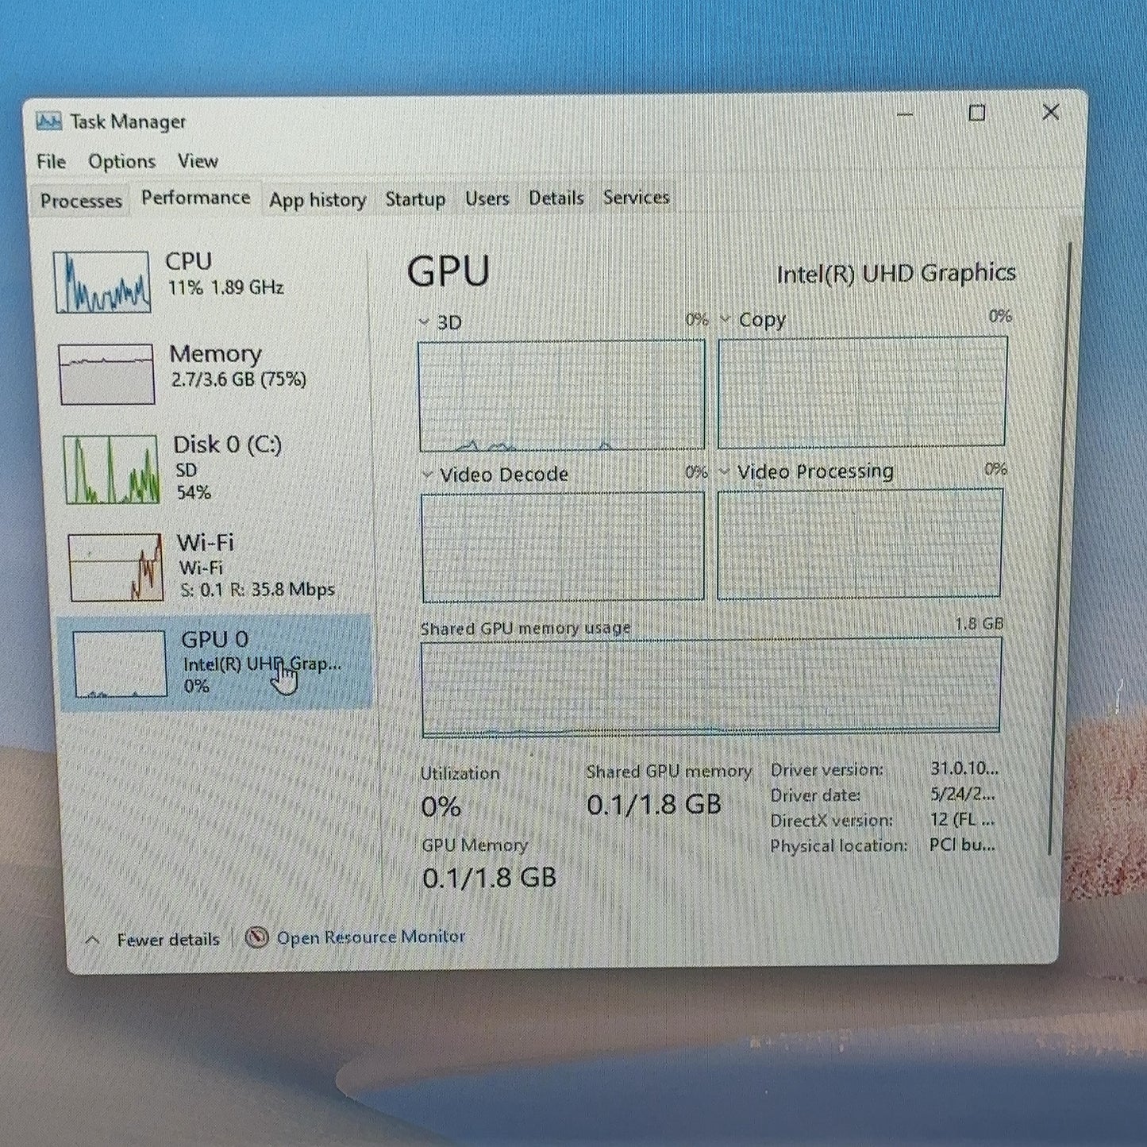1147x1147 pixels.
Task: Open the Video Processing engine dropdown
Action: pyautogui.click(x=724, y=472)
